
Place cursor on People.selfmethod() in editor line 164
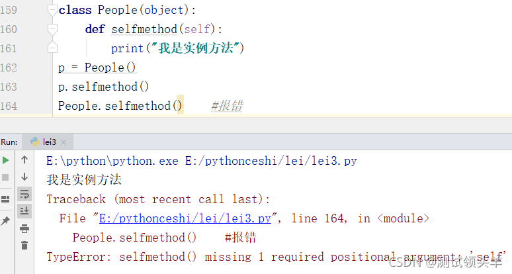point(119,106)
